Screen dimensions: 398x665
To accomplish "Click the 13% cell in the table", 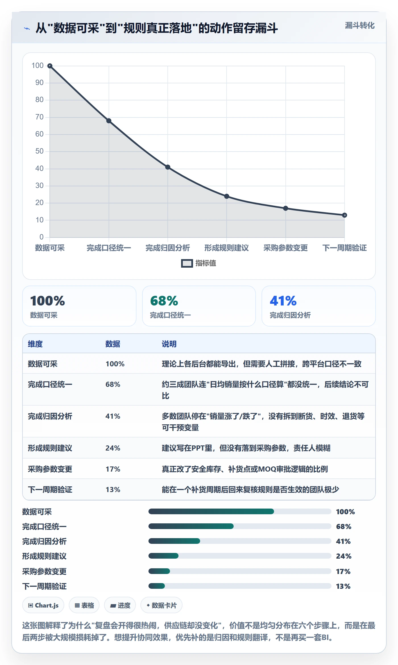I will tap(113, 490).
